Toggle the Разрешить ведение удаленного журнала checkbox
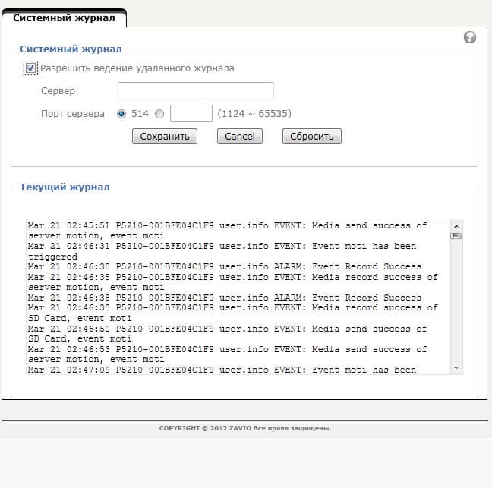 [x=30, y=68]
